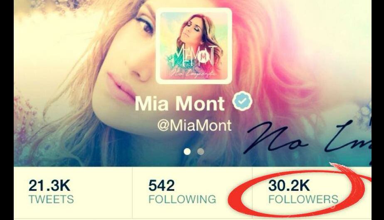
Task: Open the Mia Mont profile picture
Action: [194, 46]
